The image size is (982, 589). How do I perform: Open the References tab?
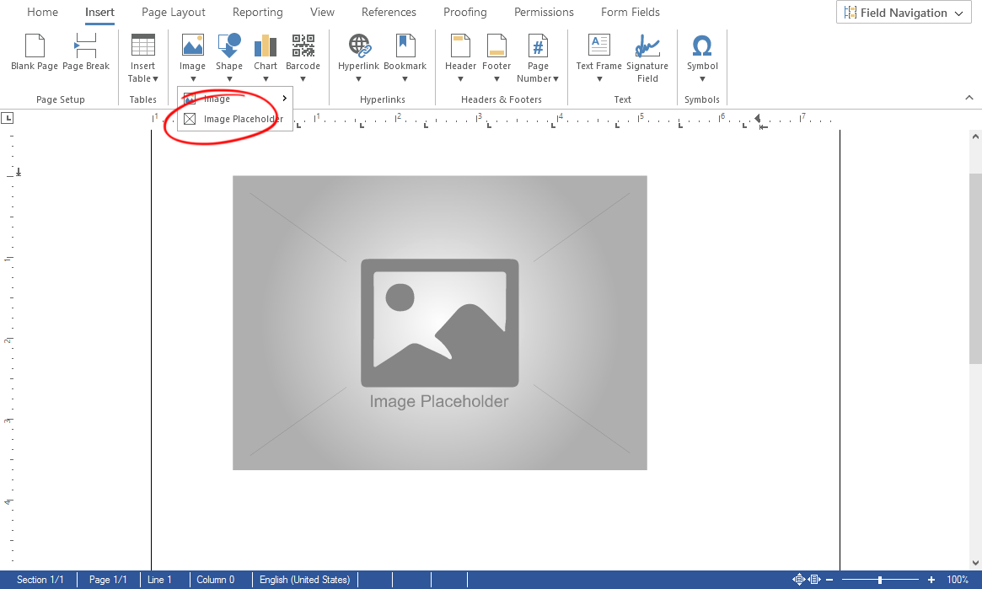point(389,12)
